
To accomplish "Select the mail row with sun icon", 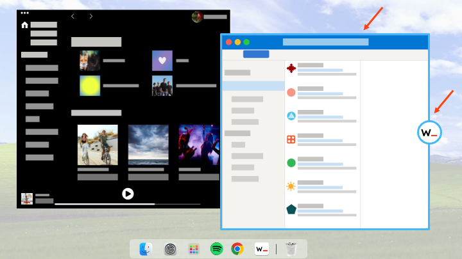I will tap(322, 187).
